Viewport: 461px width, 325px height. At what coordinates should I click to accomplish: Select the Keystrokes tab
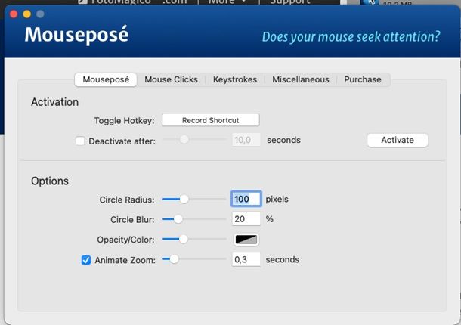tap(235, 79)
